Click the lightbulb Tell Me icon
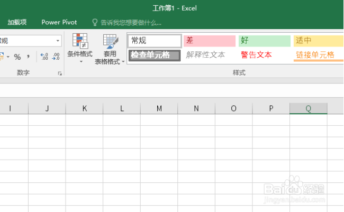 click(95, 22)
